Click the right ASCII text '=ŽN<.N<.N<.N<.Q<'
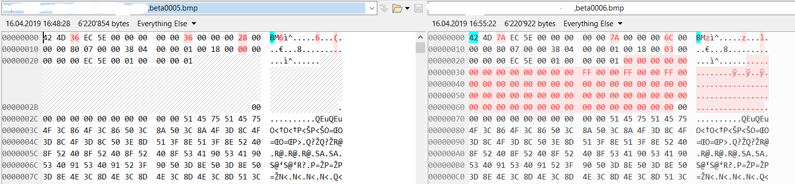 click(x=732, y=177)
